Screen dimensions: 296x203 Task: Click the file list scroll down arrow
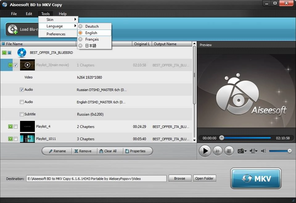coord(194,140)
